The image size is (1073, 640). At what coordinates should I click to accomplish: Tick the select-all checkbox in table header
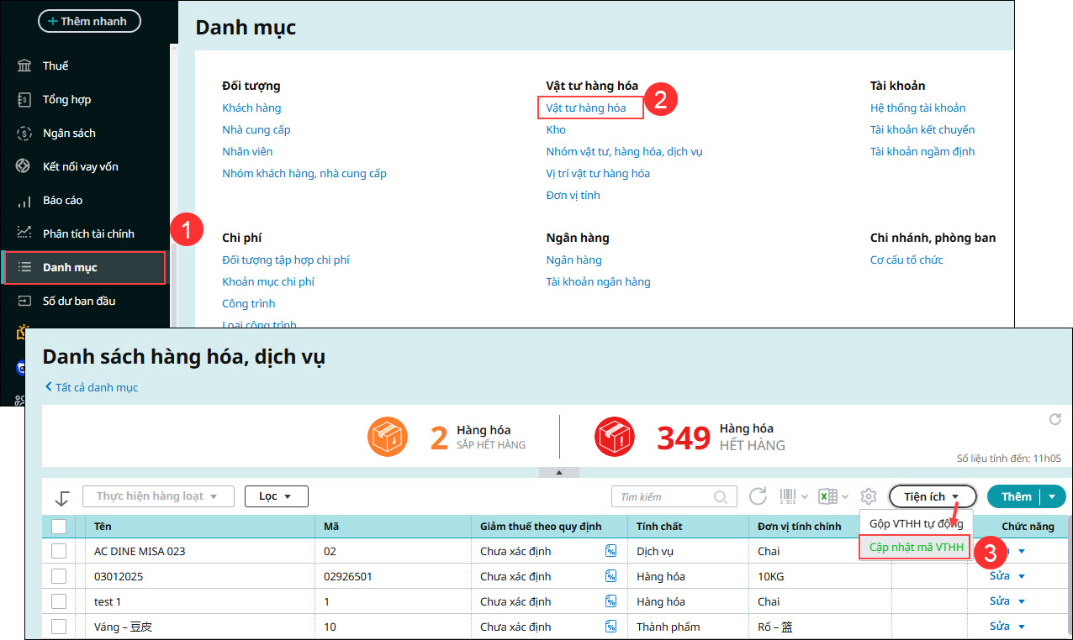click(x=59, y=527)
